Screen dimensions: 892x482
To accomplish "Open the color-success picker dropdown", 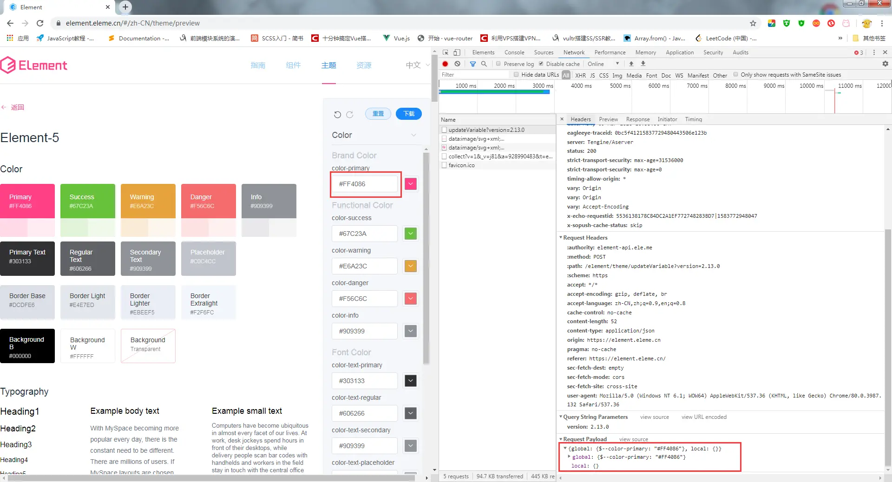I will [411, 234].
